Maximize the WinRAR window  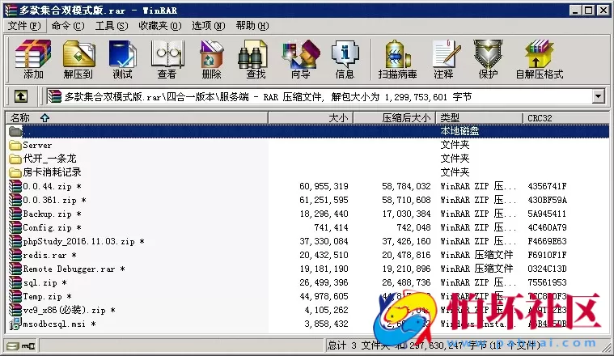tap(588, 11)
